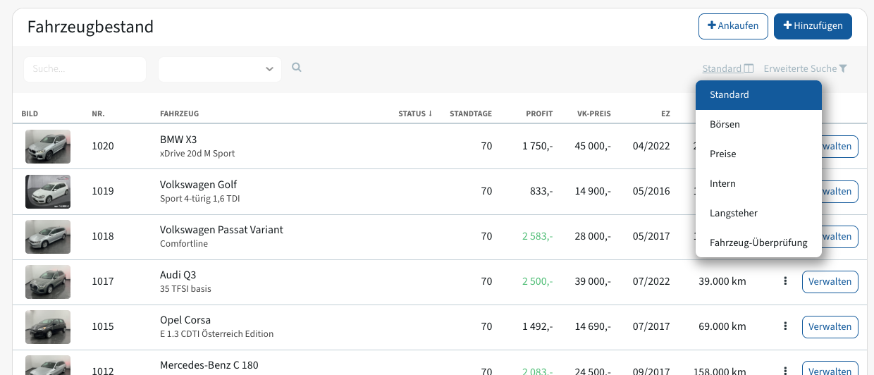Pick Fahrzeug-Überprüfung from the dropdown list
This screenshot has height=375, width=874.
(x=758, y=242)
